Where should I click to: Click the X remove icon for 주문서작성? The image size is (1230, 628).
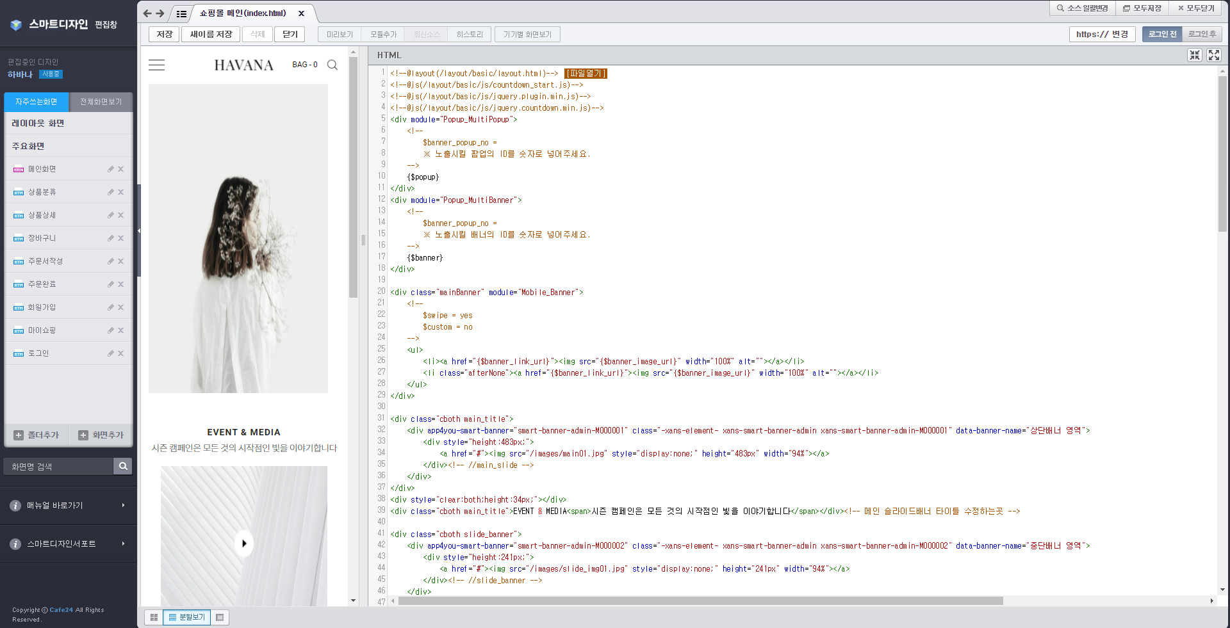(x=120, y=261)
